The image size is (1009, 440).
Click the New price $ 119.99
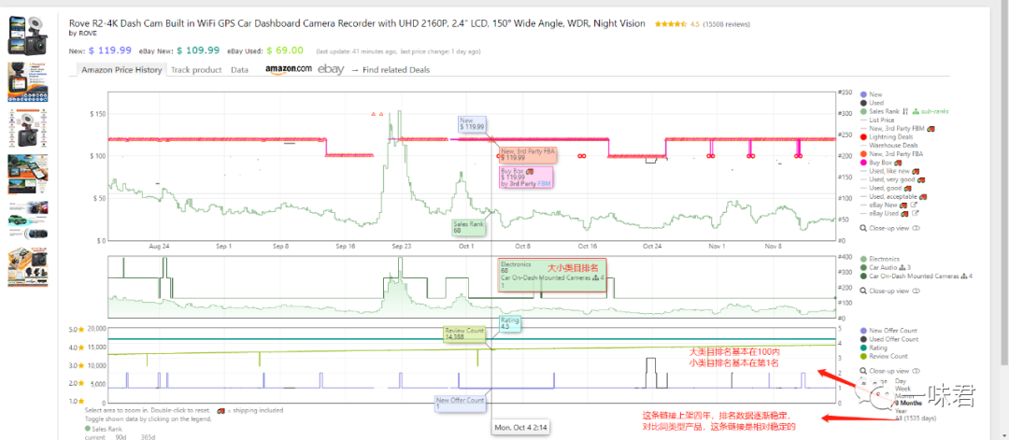[x=110, y=50]
